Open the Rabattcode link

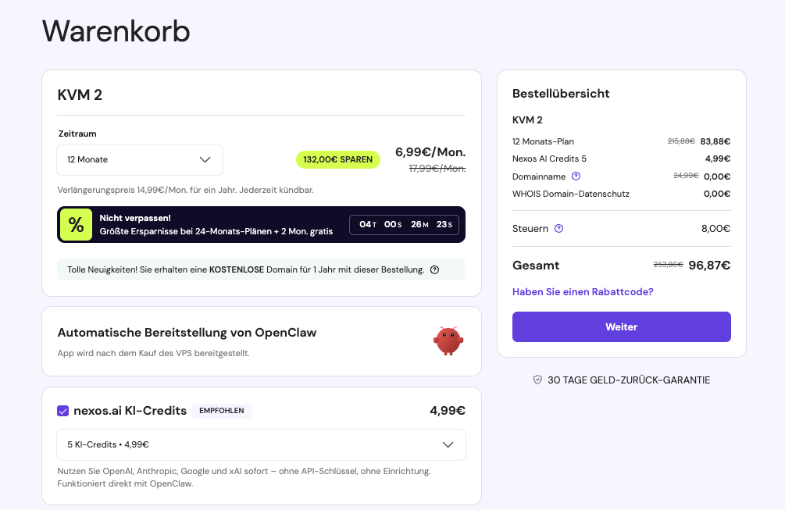coord(582,291)
